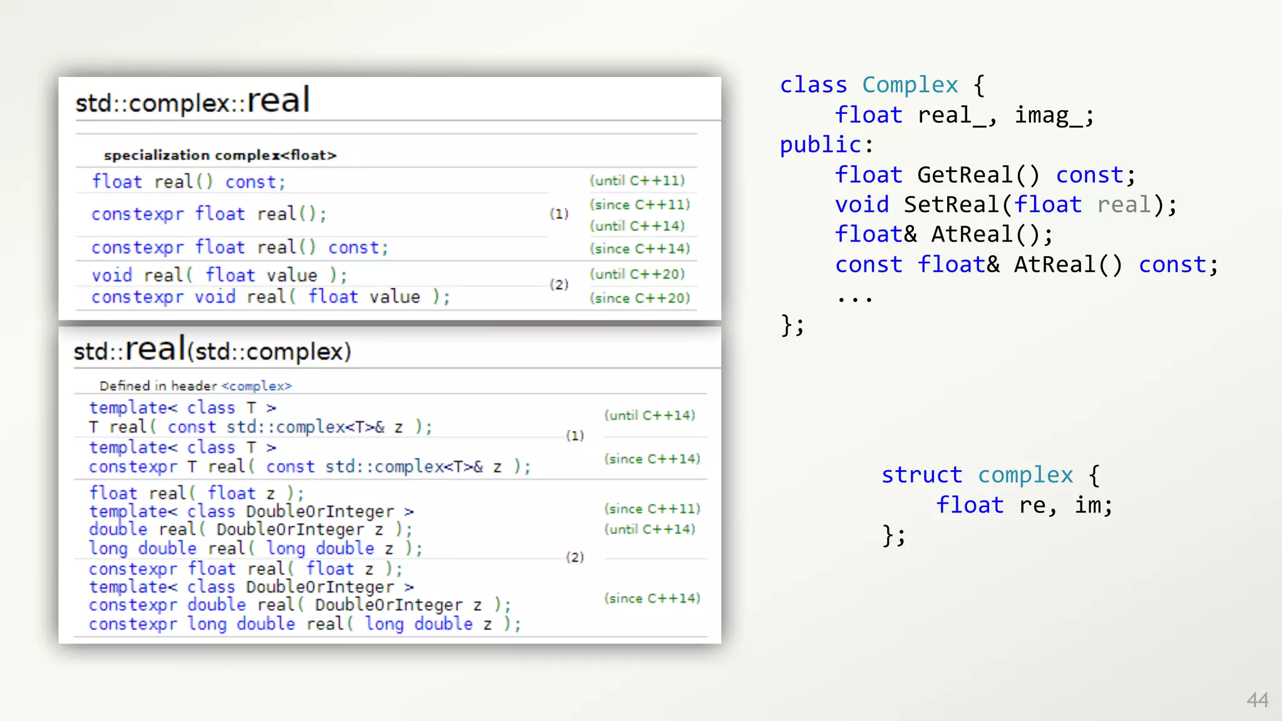Click '(since C++20)' version label
The image size is (1282, 721).
(640, 298)
